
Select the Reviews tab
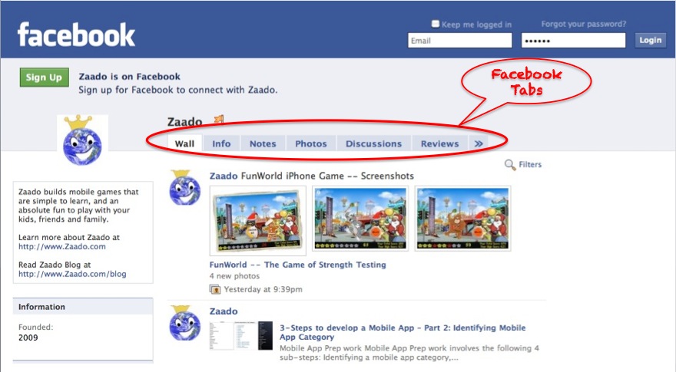point(439,143)
